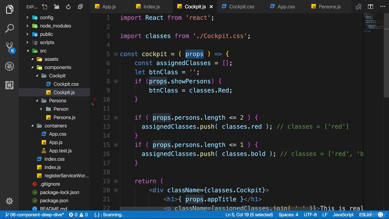This screenshot has width=389, height=219.
Task: Click the git branch 06-component-deep-dive indicator
Action: (x=34, y=215)
